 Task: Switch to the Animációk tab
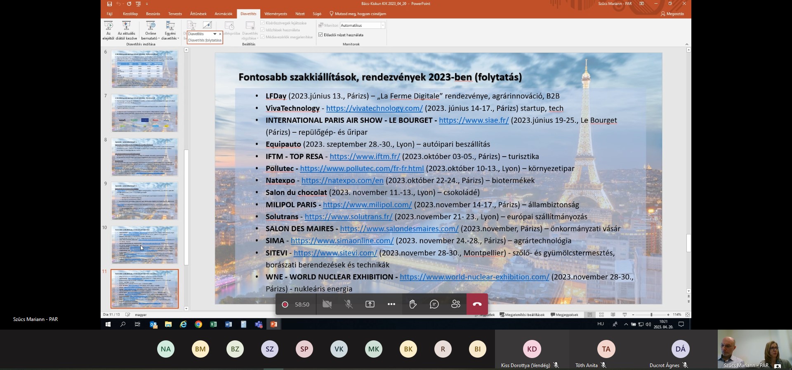pyautogui.click(x=223, y=14)
